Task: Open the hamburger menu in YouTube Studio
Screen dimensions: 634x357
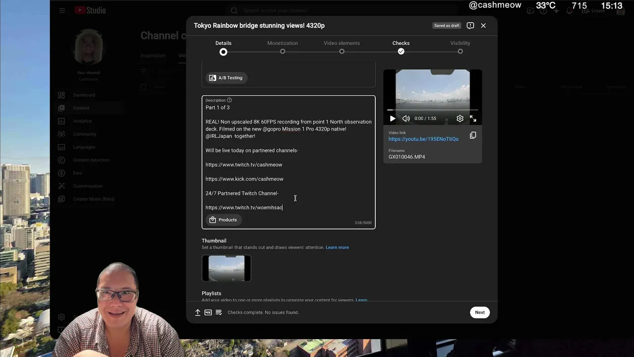Action: tap(62, 10)
